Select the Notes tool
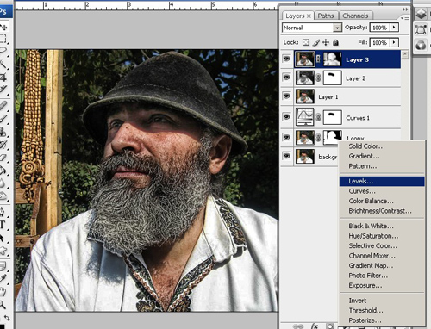 click(x=3, y=266)
